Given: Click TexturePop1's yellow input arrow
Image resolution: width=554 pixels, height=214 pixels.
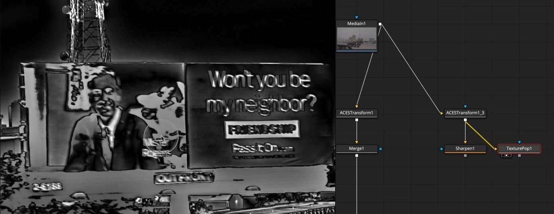Looking at the screenshot, I should pos(496,149).
